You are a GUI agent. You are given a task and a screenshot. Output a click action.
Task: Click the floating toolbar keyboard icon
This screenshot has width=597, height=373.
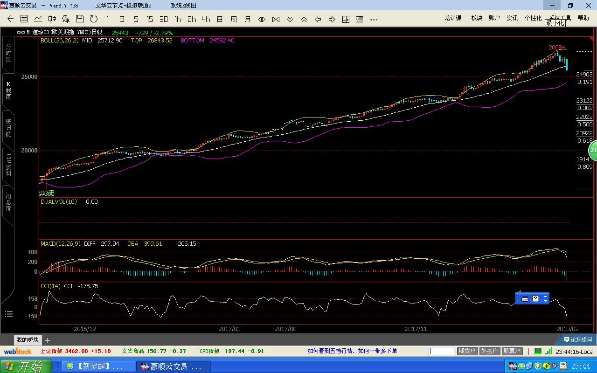[x=525, y=298]
